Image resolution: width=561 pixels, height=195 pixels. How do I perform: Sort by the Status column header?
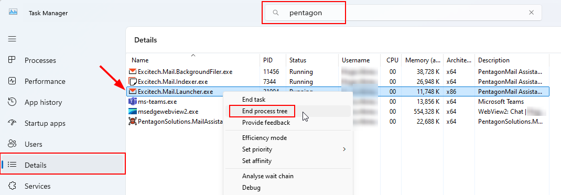[312, 60]
